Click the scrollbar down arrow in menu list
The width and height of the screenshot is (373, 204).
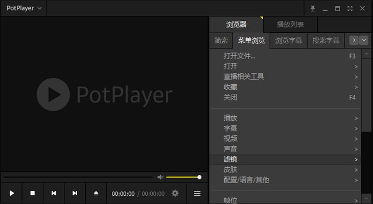pyautogui.click(x=366, y=199)
